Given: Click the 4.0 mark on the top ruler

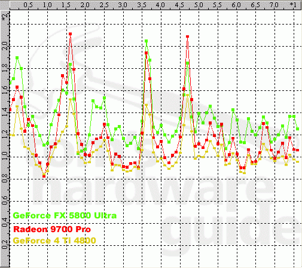Looking at the screenshot, I should click(160, 5).
